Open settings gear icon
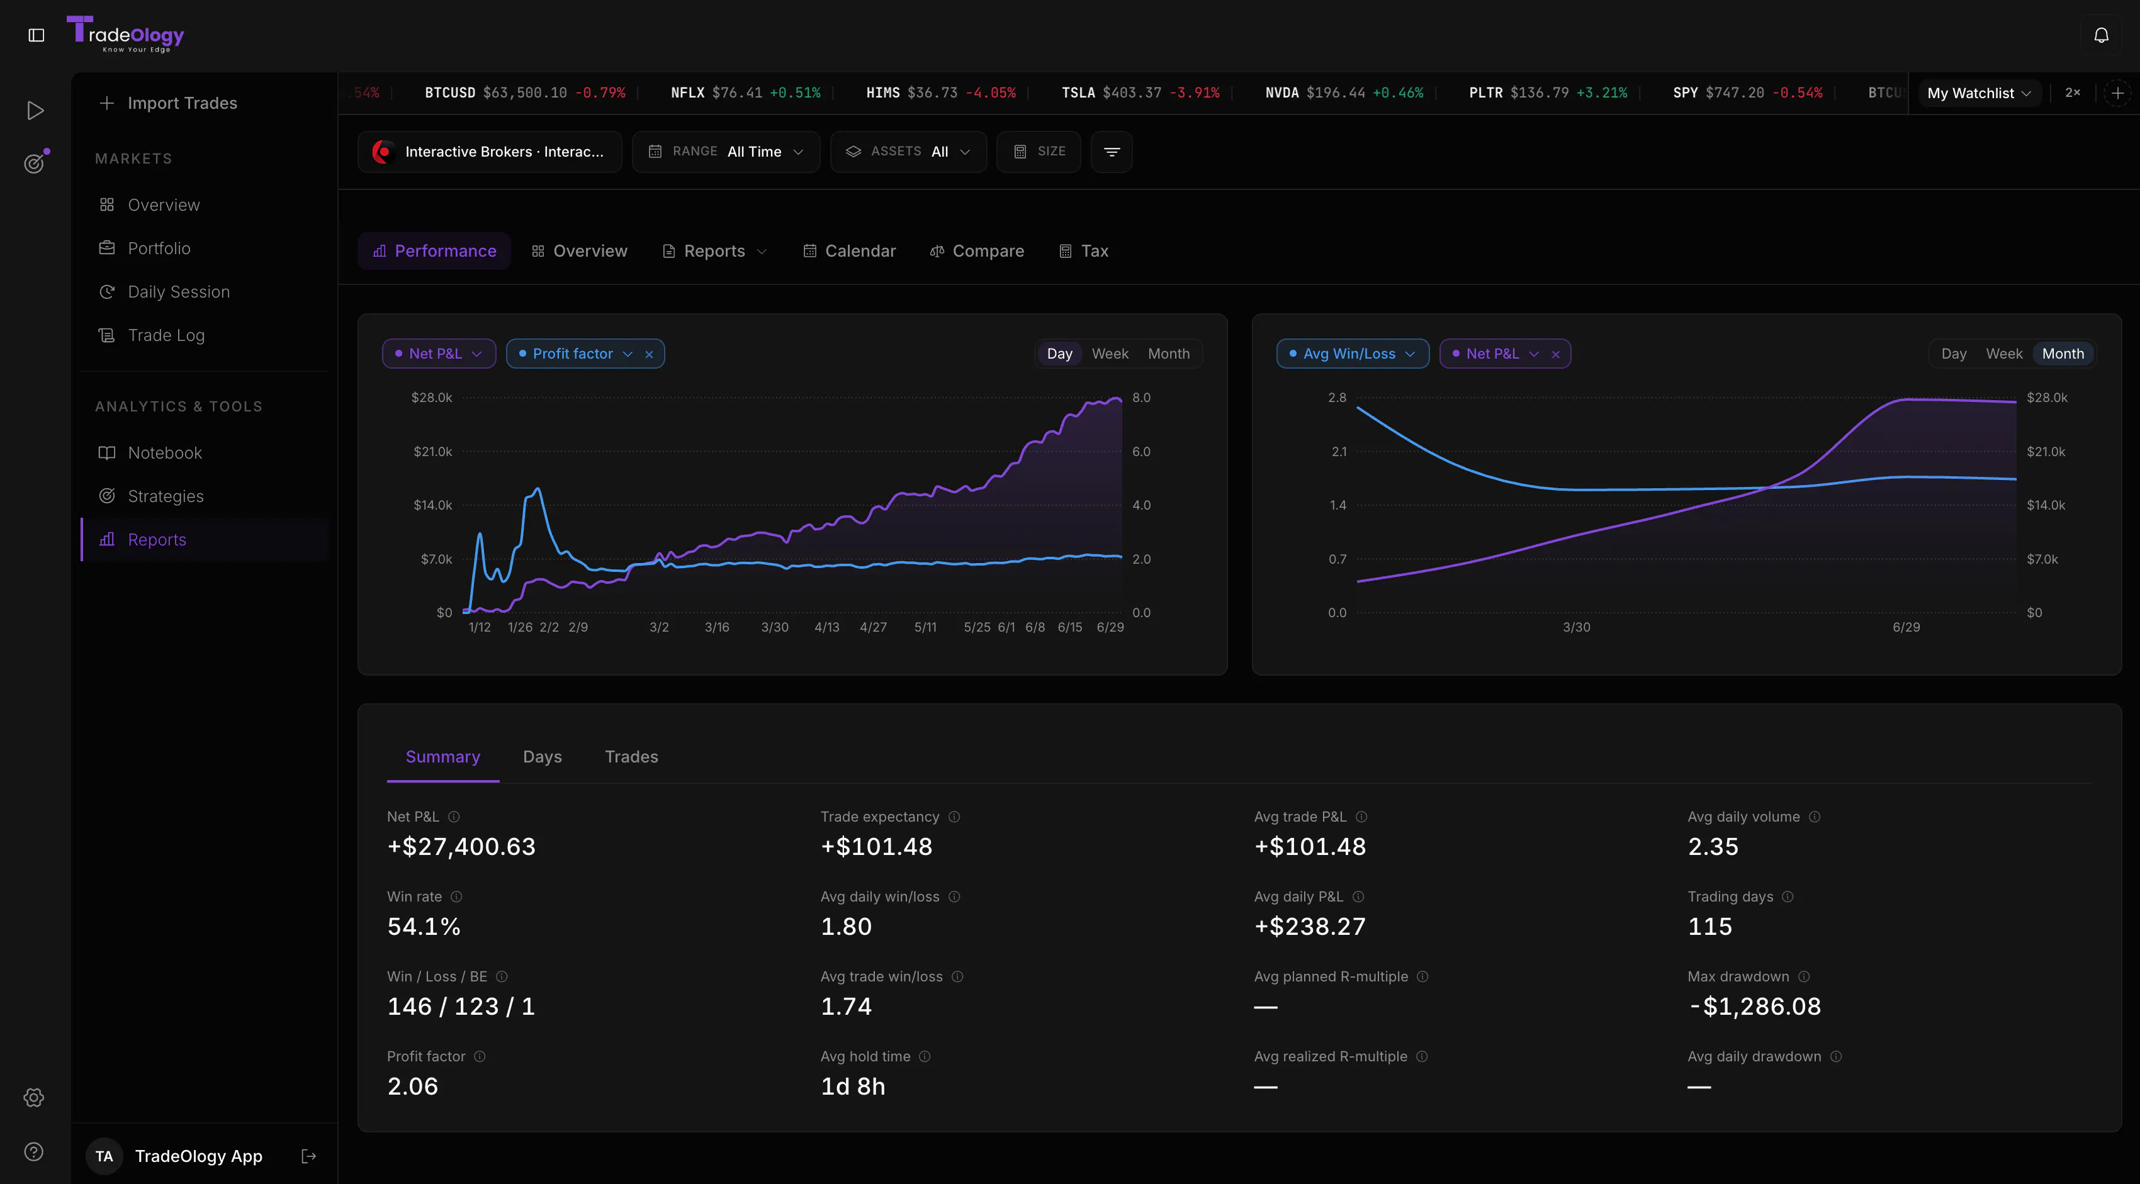 click(34, 1098)
